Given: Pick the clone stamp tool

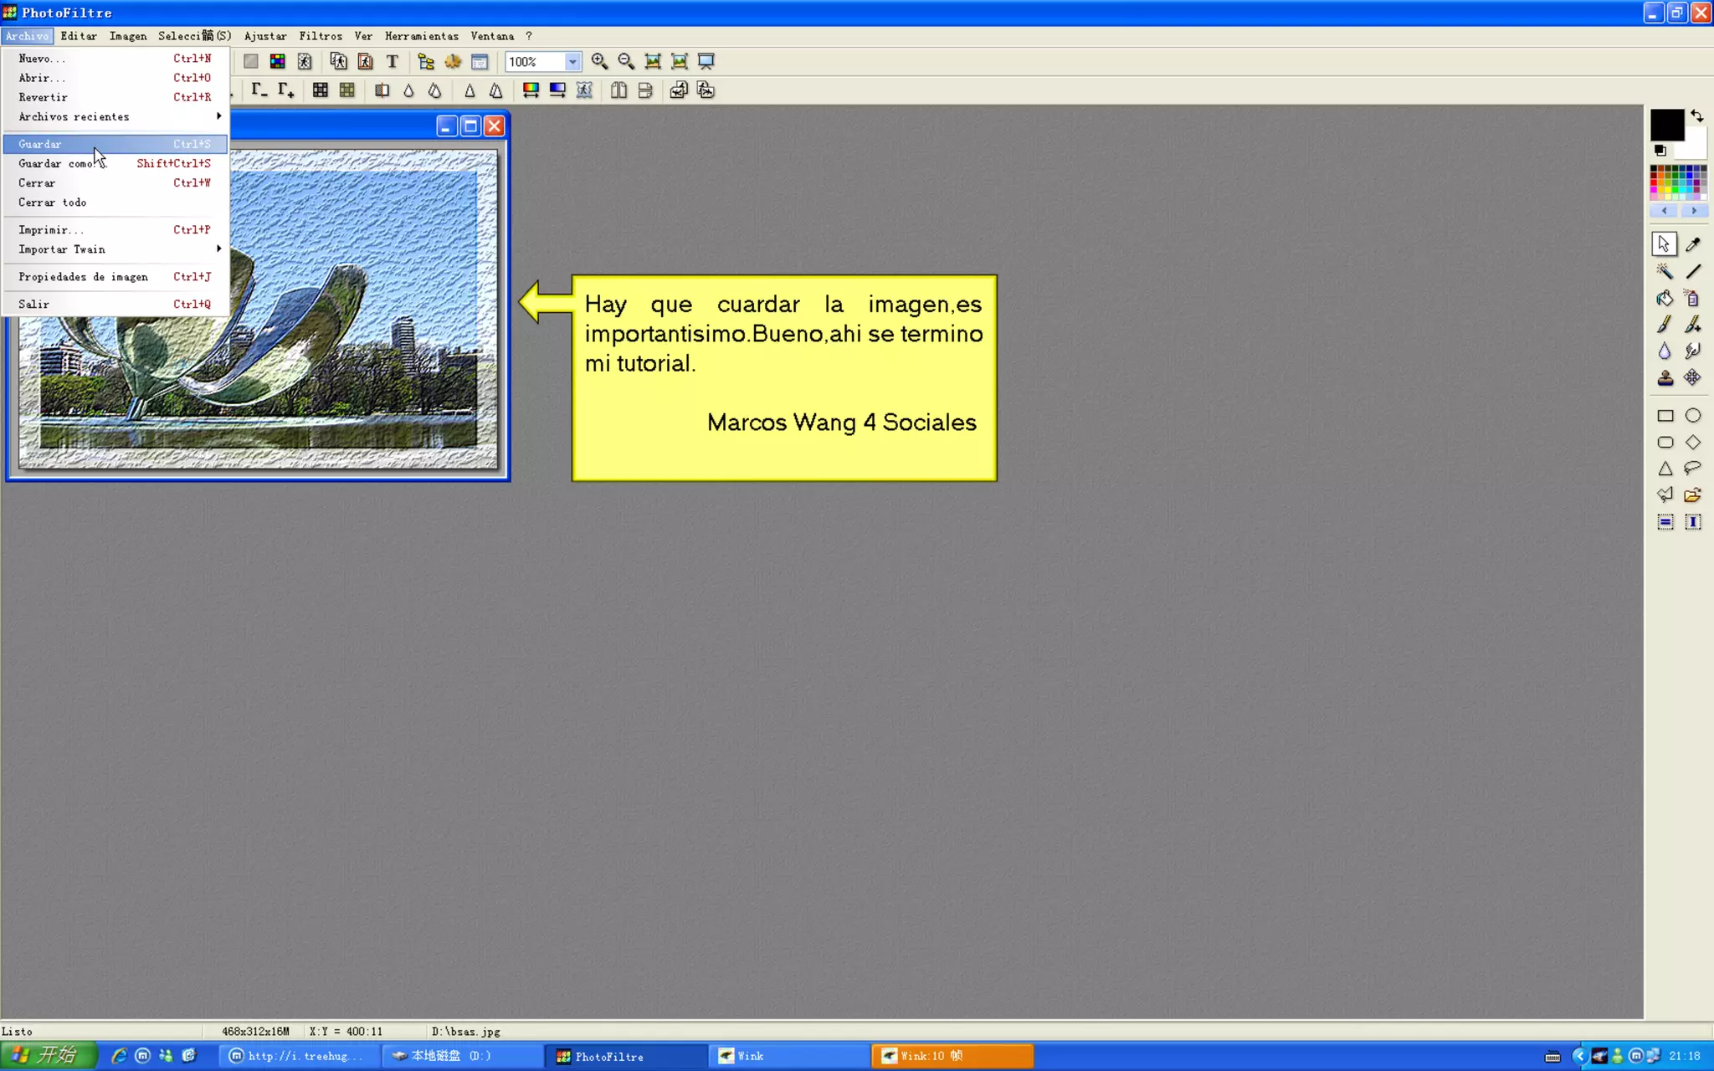Looking at the screenshot, I should (x=1665, y=378).
